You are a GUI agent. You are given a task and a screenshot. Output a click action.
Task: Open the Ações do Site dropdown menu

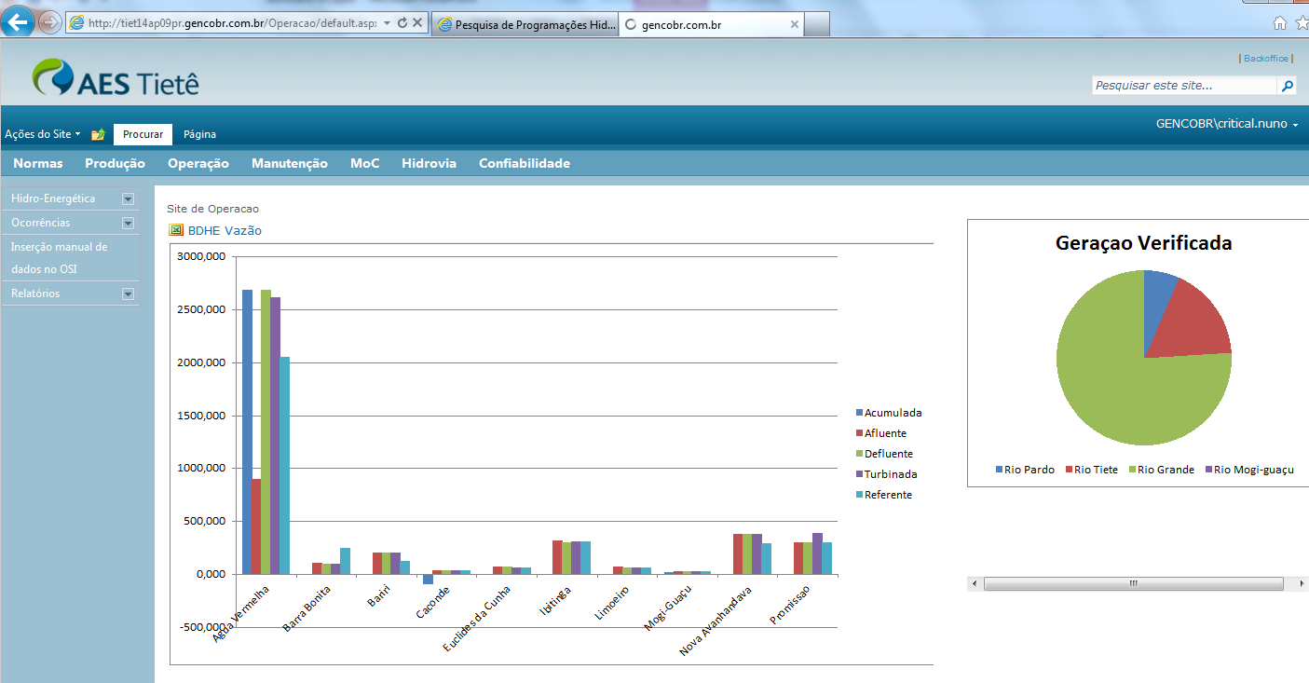click(x=42, y=134)
